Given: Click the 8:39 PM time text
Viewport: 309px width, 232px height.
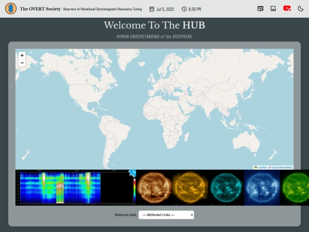Looking at the screenshot, I should pyautogui.click(x=195, y=9).
